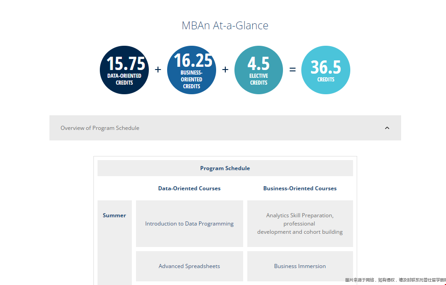
Task: Open Introduction to Data Programming cell
Action: pos(189,224)
